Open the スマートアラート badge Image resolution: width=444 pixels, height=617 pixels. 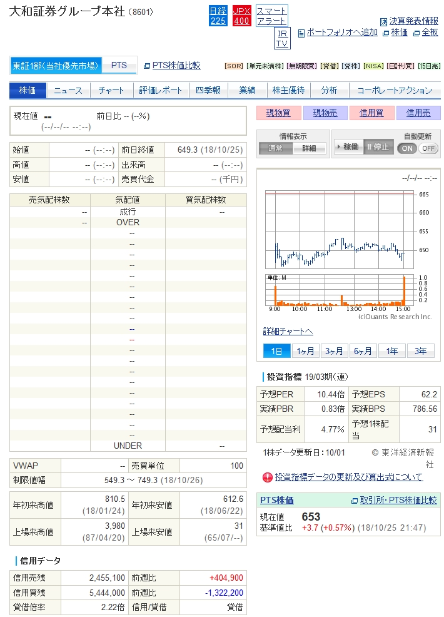pos(271,16)
